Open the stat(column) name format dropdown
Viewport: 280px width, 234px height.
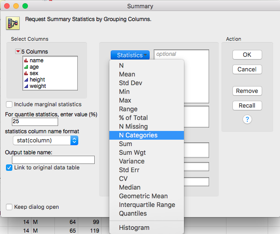[45, 141]
